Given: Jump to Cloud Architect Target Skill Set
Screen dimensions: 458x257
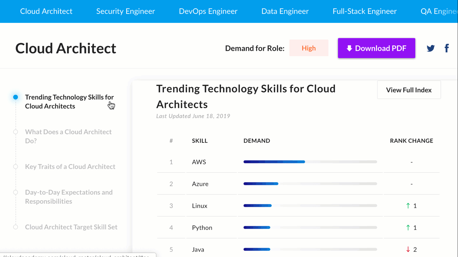Looking at the screenshot, I should [x=71, y=227].
